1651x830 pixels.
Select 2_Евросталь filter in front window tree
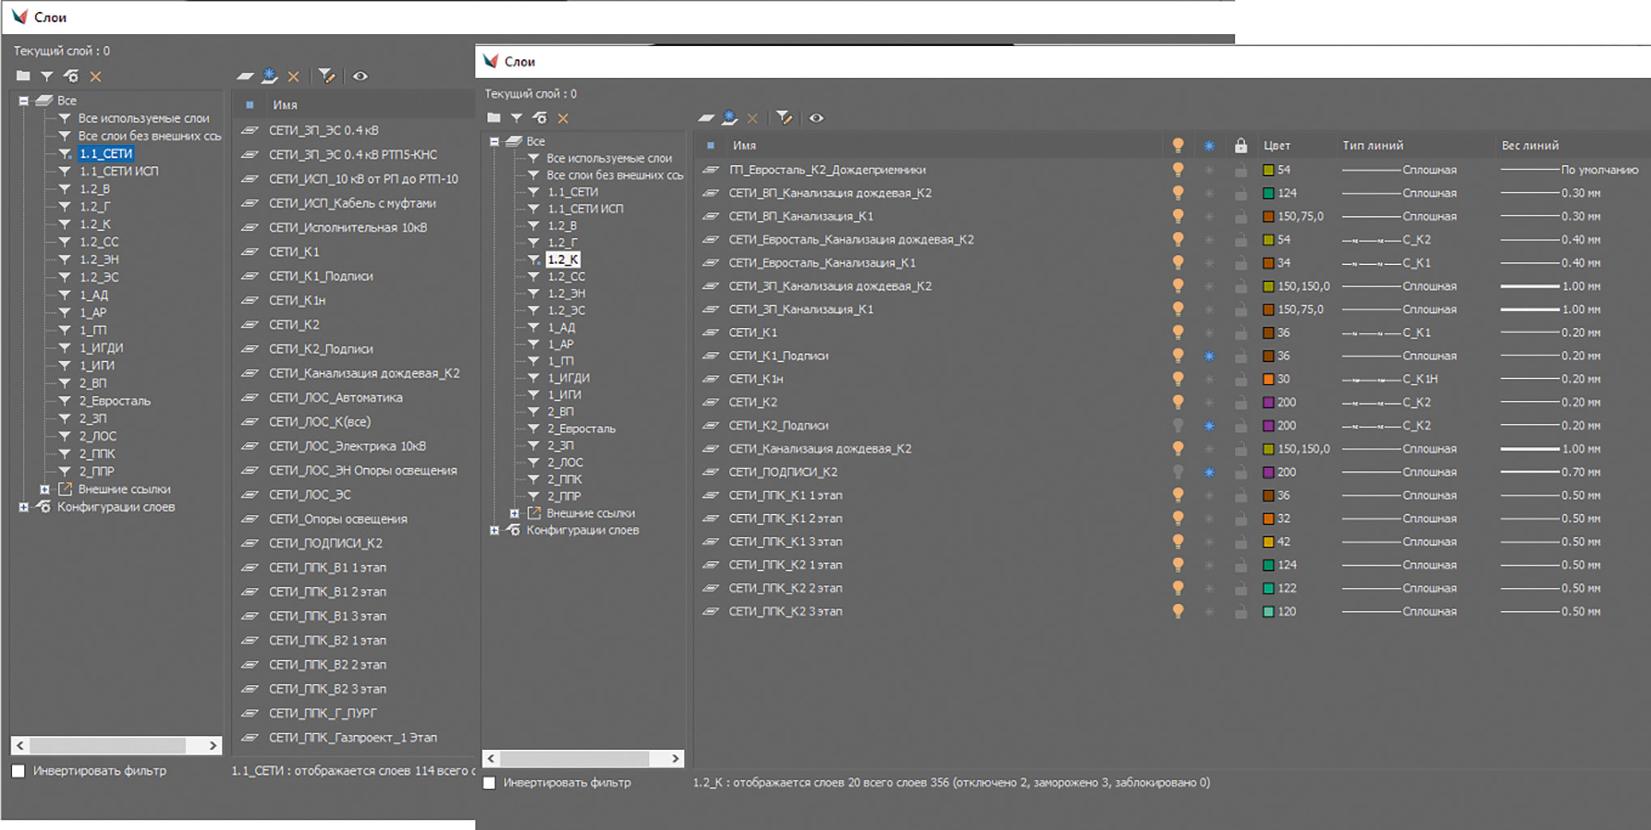(581, 428)
